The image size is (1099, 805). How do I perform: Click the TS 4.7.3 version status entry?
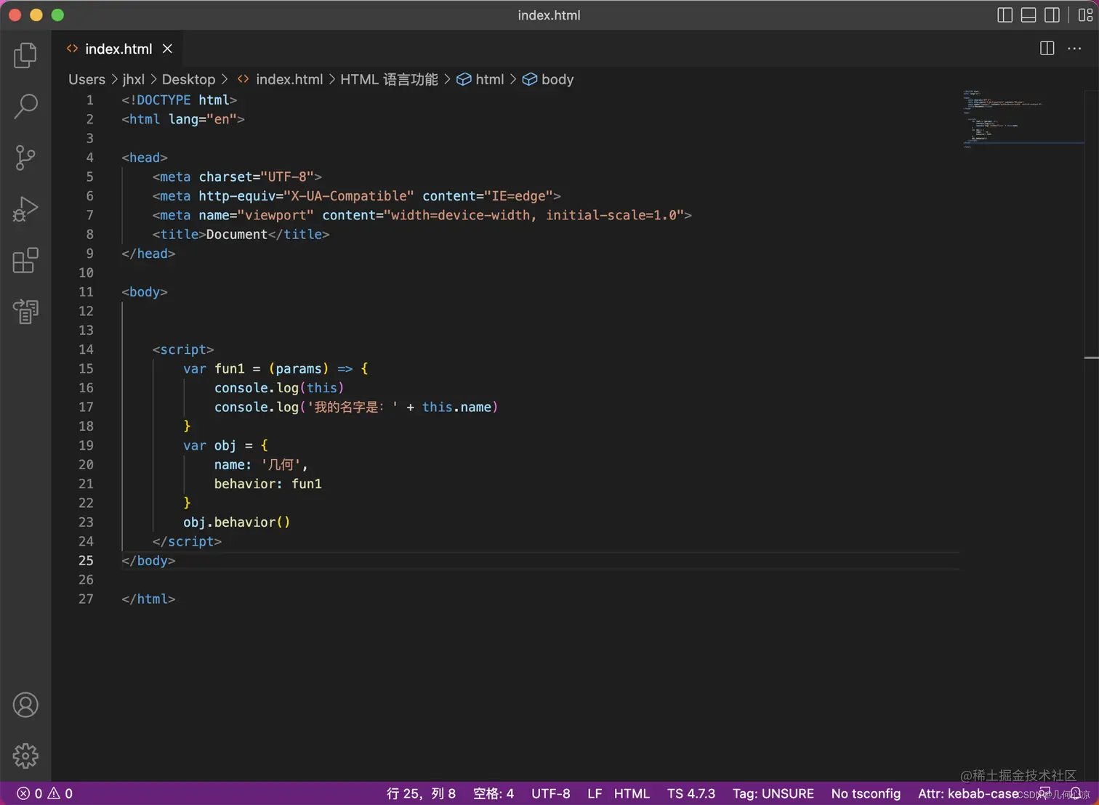point(691,793)
